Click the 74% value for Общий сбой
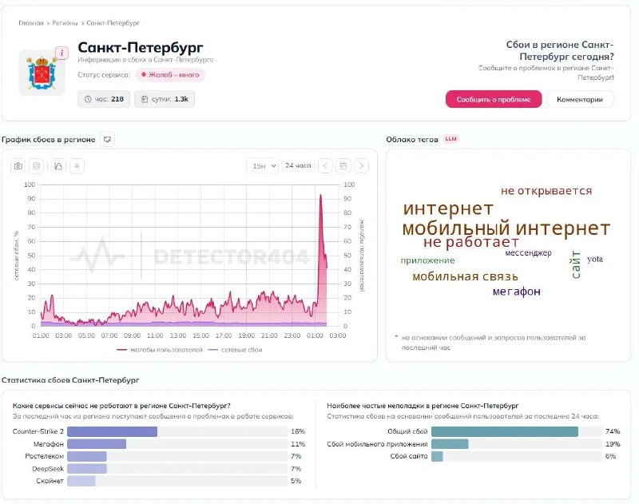Screen dimensions: 639x504 [x=613, y=431]
